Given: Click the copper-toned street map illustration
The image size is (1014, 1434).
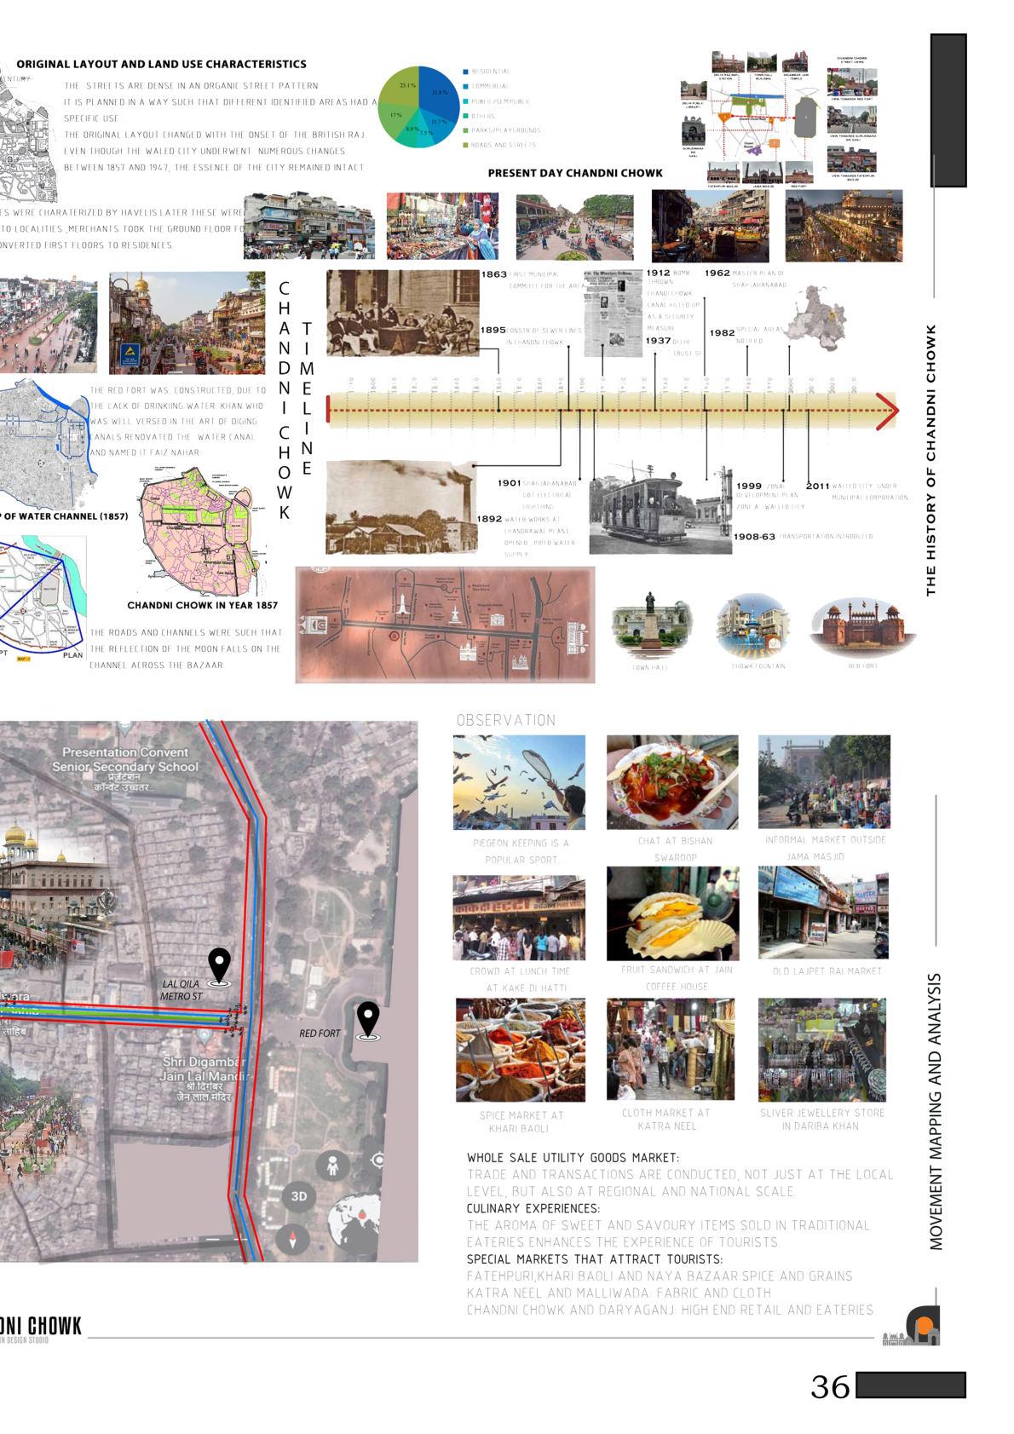Looking at the screenshot, I should click(445, 625).
